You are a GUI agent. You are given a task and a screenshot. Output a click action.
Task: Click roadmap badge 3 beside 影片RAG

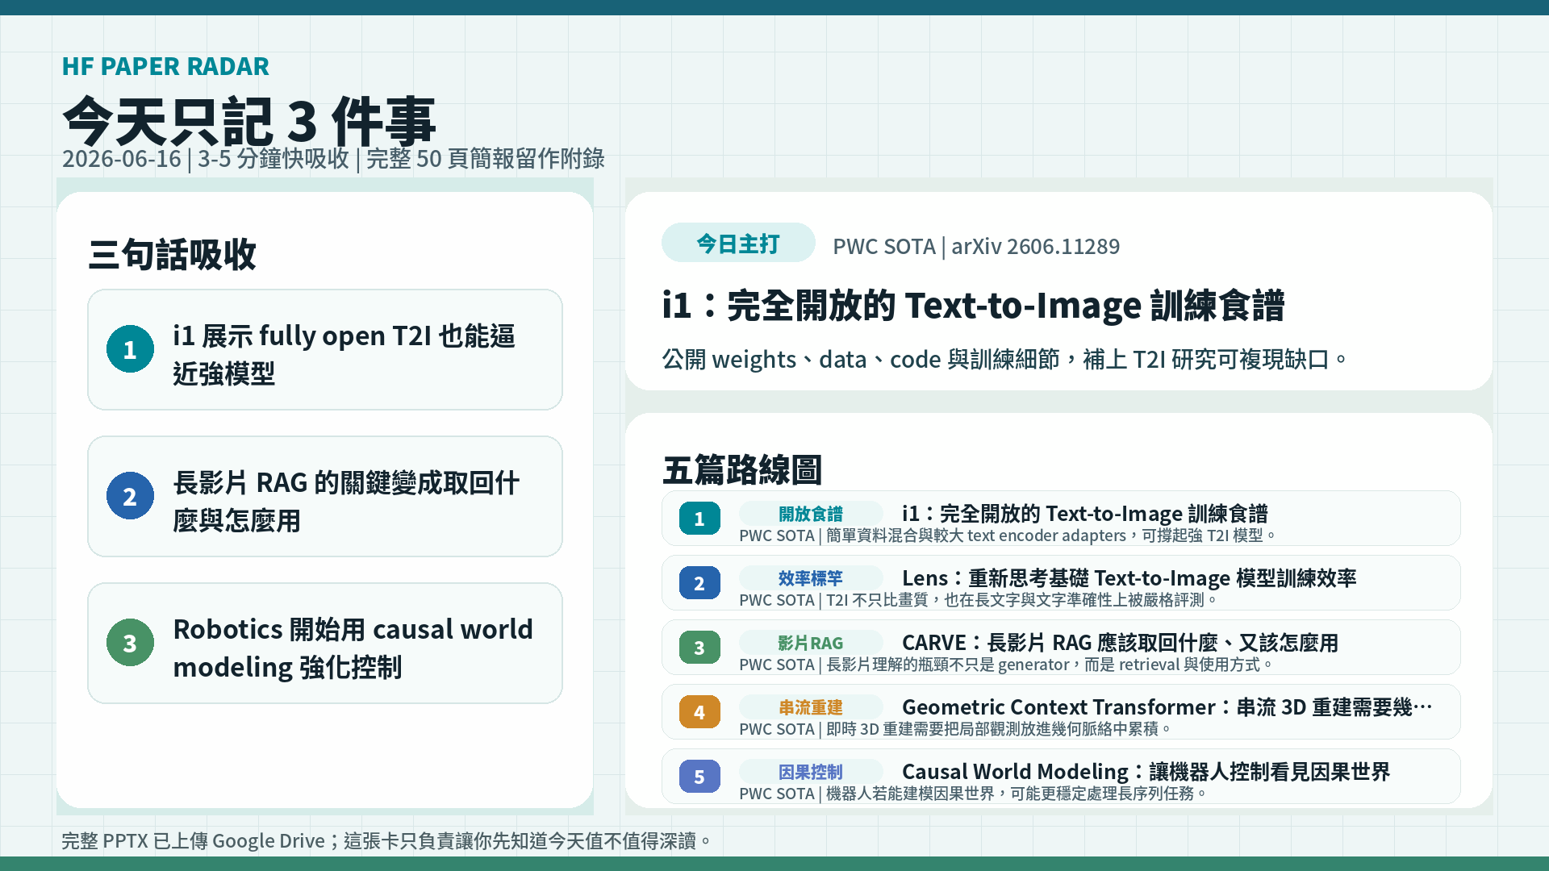[x=699, y=648]
